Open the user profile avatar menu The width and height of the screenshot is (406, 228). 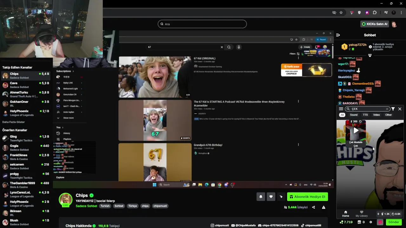click(394, 24)
